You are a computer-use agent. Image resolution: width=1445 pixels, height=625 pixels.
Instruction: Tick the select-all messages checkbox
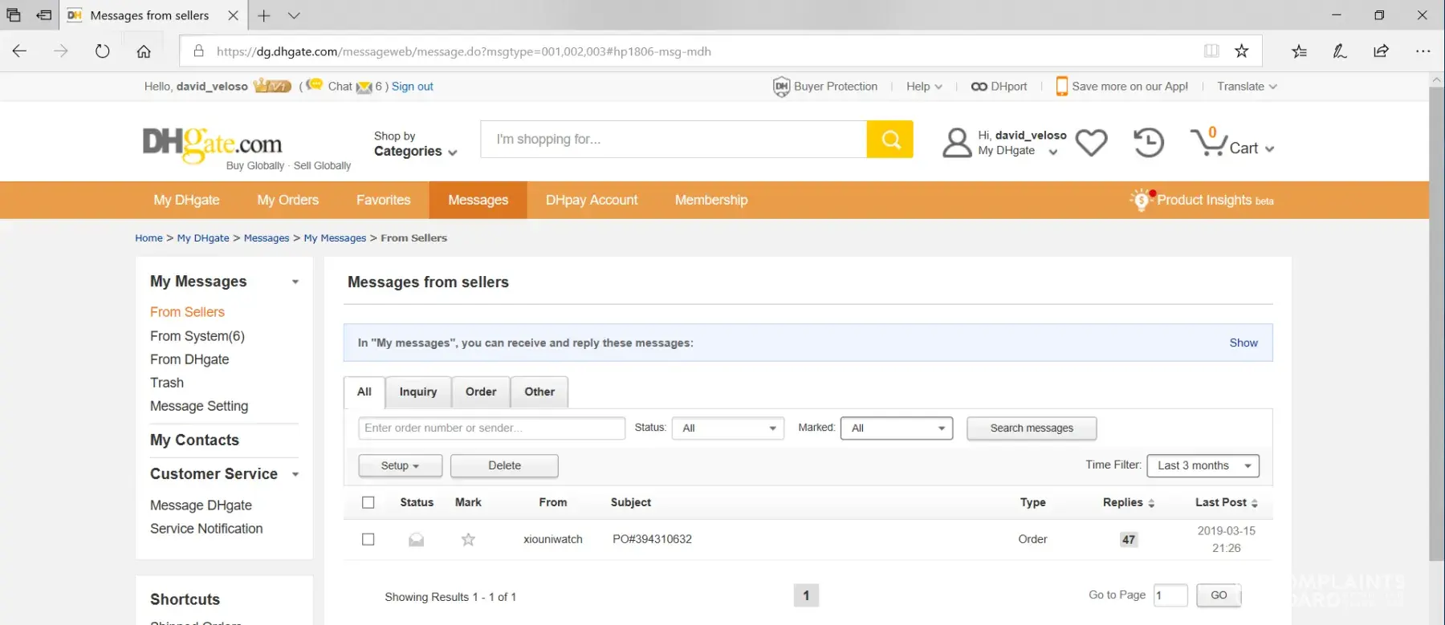(x=368, y=503)
